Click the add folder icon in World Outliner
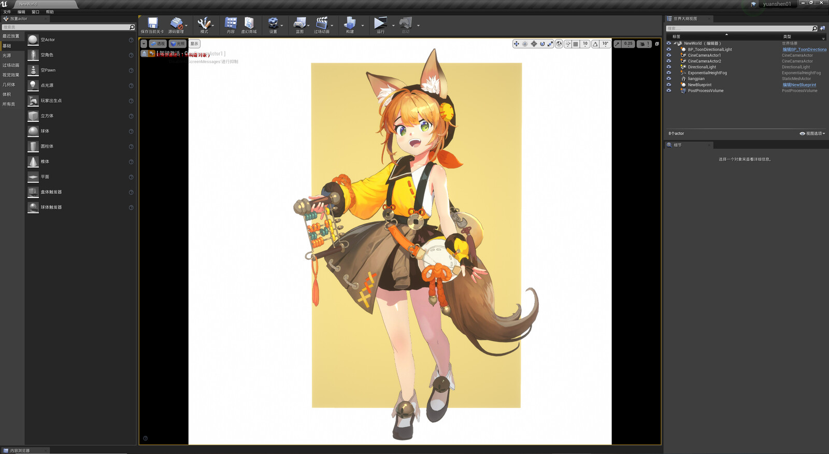 822,29
